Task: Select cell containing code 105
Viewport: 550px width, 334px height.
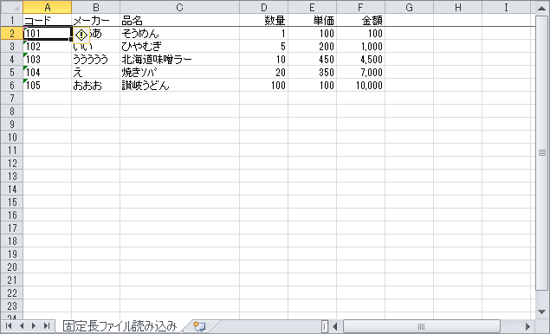Action: coord(48,85)
